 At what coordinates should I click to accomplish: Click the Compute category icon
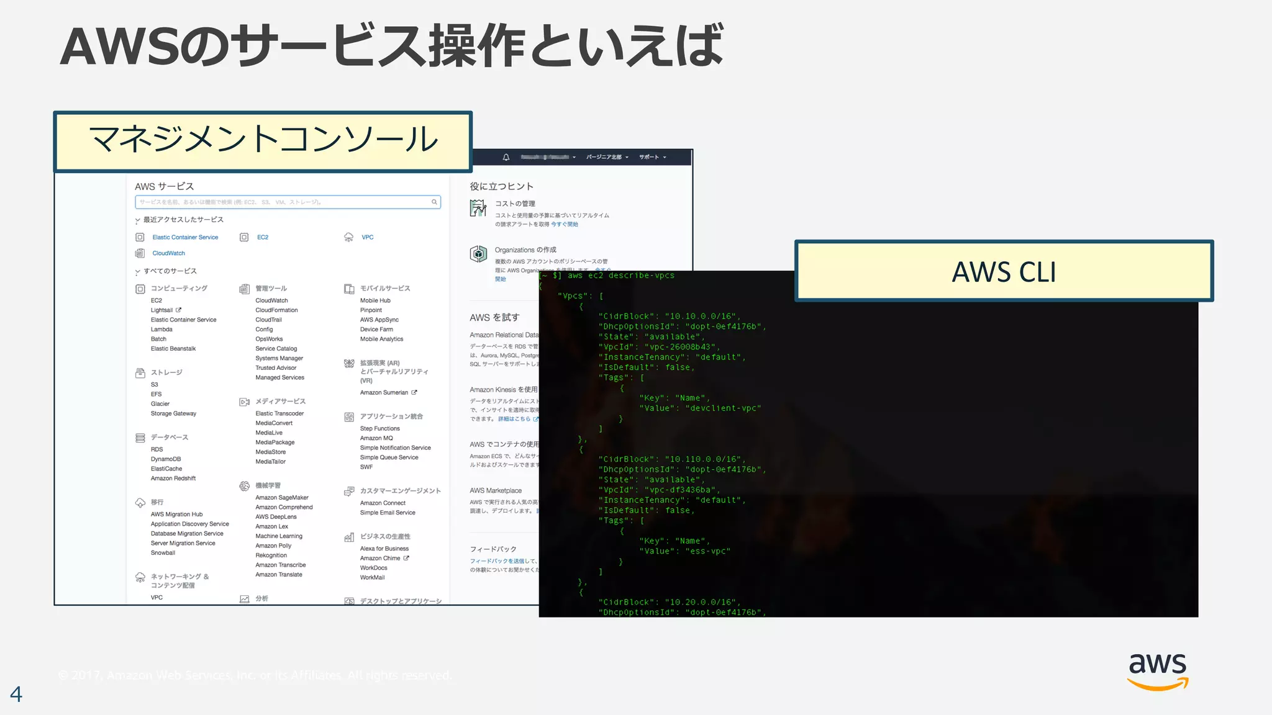click(x=140, y=289)
